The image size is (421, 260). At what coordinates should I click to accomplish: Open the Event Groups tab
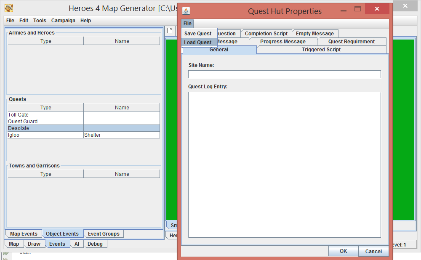(104, 233)
